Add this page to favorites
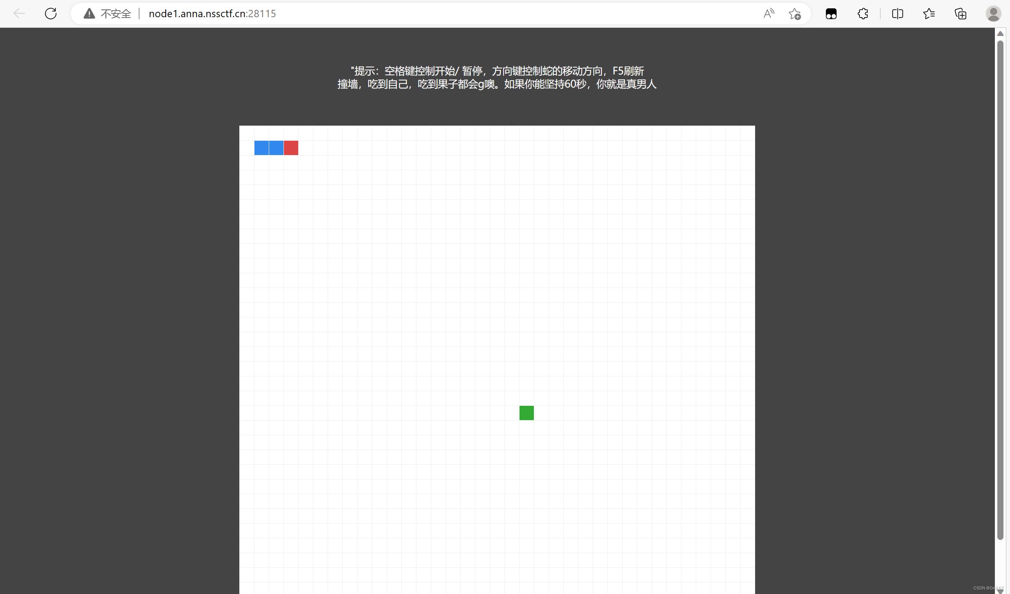This screenshot has height=594, width=1010. [795, 13]
